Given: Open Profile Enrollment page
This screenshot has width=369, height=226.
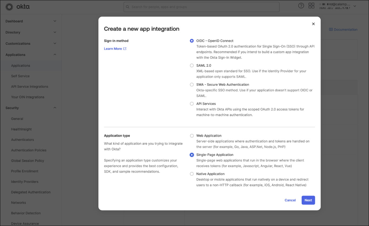Looking at the screenshot, I should [25, 171].
